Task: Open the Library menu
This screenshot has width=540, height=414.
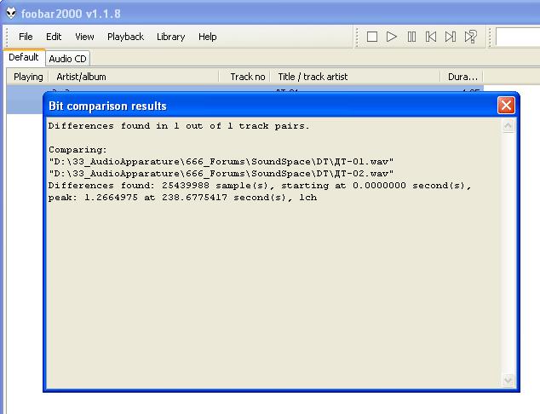Action: point(171,37)
